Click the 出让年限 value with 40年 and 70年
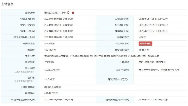Image resolution: width=188 pixels, height=106 pixels. click(x=159, y=70)
